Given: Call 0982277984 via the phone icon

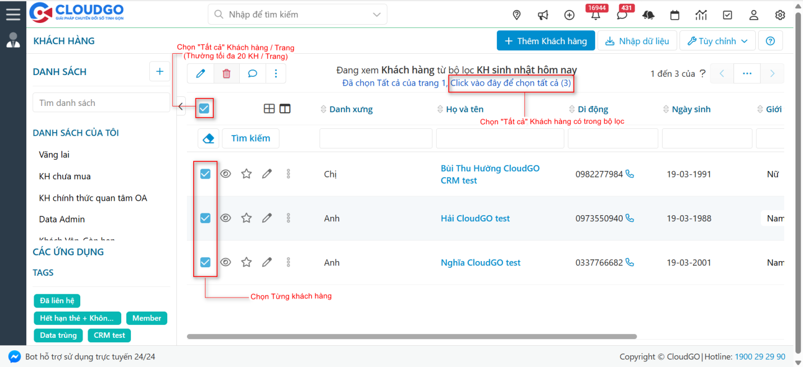Looking at the screenshot, I should pos(629,174).
